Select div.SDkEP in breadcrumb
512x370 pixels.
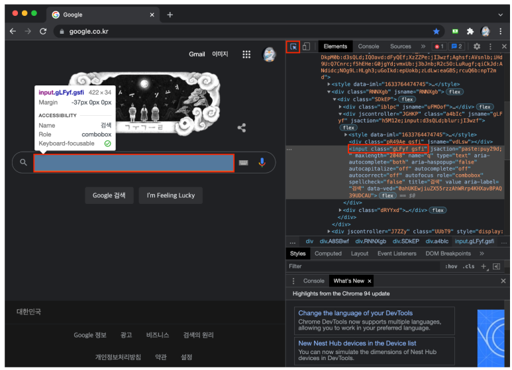tap(406, 242)
